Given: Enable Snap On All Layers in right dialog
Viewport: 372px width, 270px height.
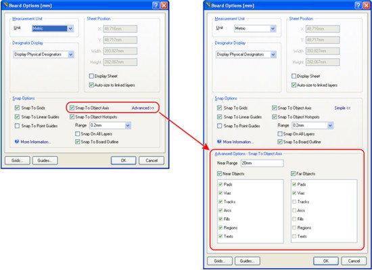Looking at the screenshot, I should point(280,134).
